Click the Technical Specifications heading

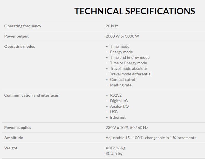(x=135, y=11)
